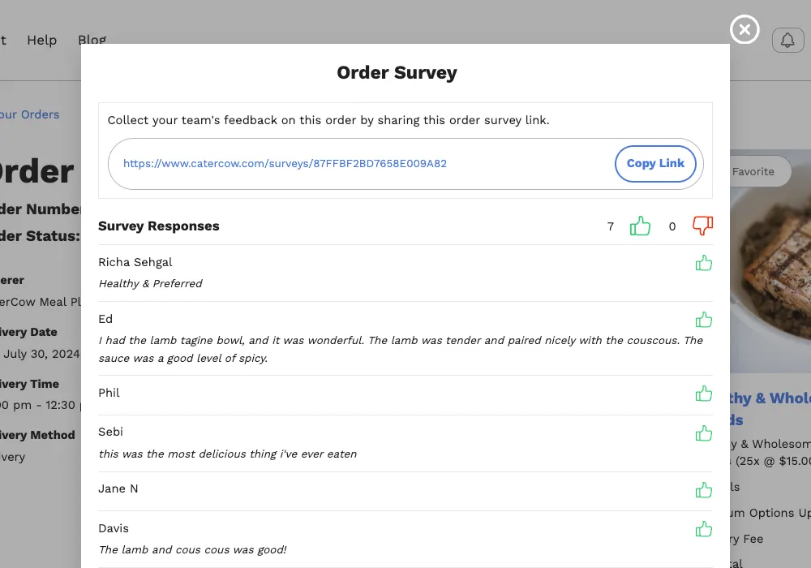Click the red thumbs-down total icon

(x=702, y=226)
